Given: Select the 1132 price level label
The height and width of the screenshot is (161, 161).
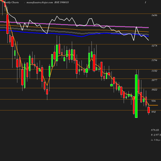Looking at the screenshot, I should click(154, 71).
